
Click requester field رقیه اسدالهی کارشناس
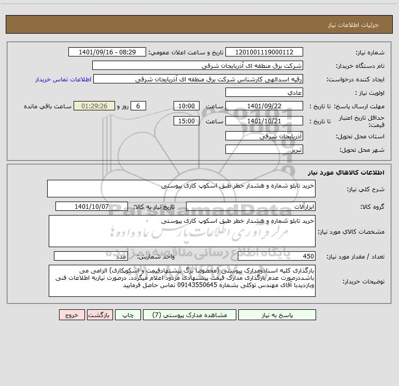pos(198,79)
